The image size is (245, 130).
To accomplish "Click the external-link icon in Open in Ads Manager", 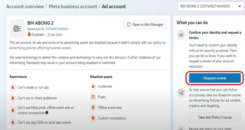I will 128,24.
